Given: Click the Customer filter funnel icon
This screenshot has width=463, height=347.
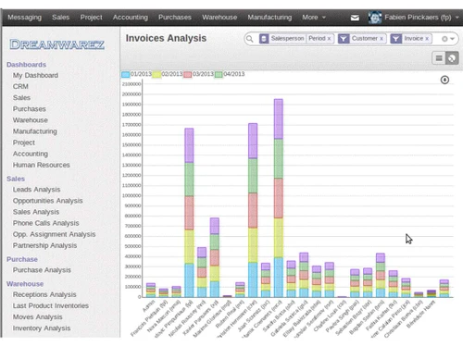Looking at the screenshot, I should coord(344,39).
